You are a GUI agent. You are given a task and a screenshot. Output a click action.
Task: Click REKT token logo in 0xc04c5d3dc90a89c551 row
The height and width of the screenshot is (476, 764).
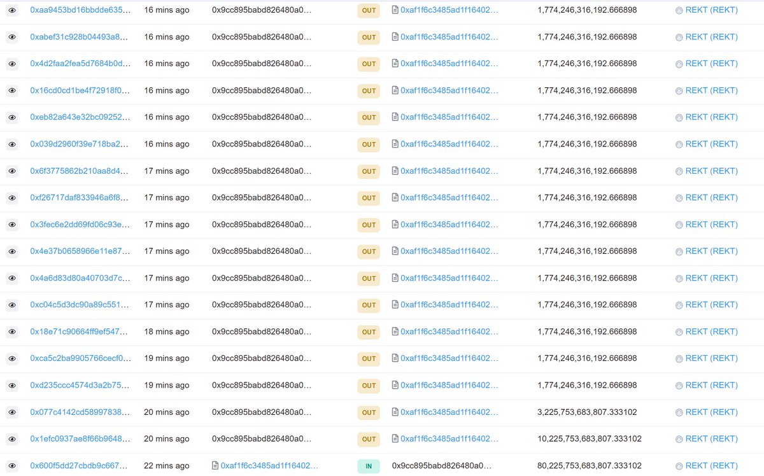[x=679, y=305]
